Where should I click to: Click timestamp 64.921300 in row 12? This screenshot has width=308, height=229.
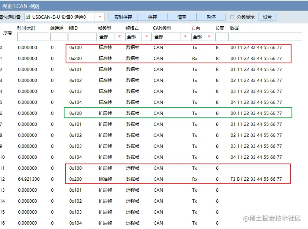click(x=29, y=179)
